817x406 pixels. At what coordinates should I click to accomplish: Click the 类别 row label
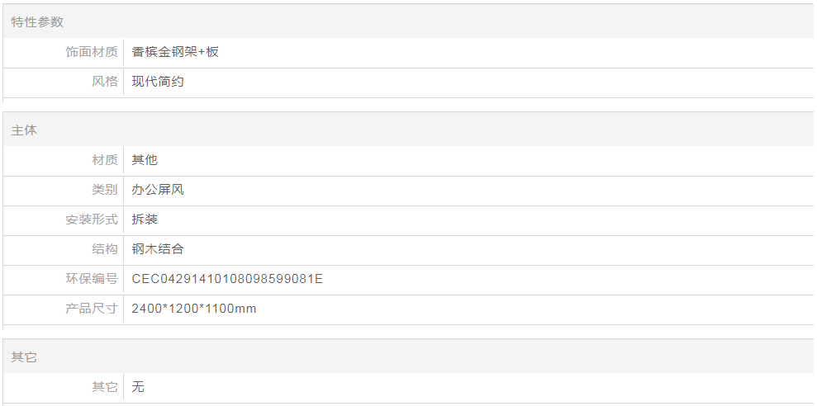[105, 190]
